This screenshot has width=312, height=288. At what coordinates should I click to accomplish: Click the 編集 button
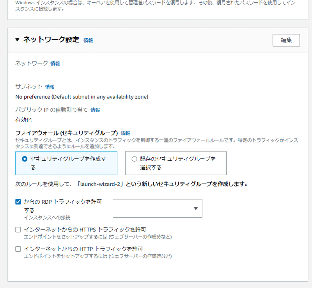pyautogui.click(x=286, y=40)
